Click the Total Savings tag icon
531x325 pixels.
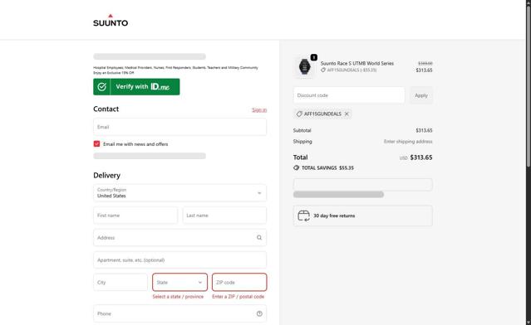pyautogui.click(x=297, y=167)
